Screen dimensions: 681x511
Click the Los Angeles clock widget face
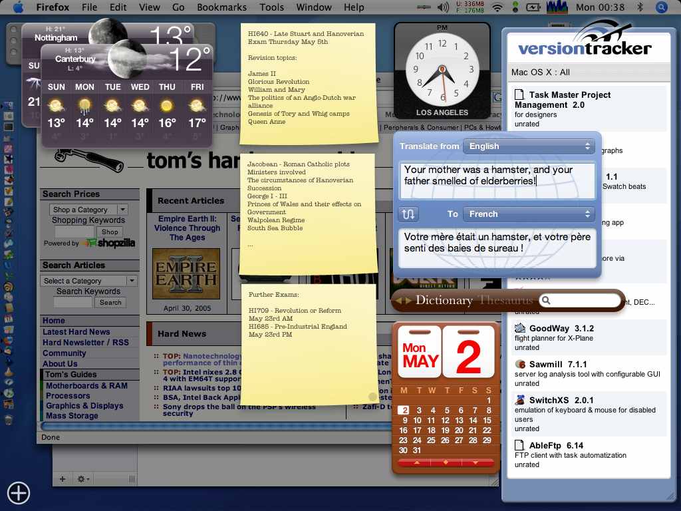[442, 69]
